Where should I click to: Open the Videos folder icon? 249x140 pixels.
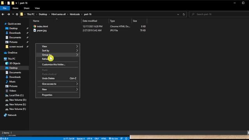click(7, 91)
